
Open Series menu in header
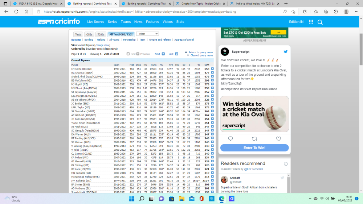click(x=112, y=22)
